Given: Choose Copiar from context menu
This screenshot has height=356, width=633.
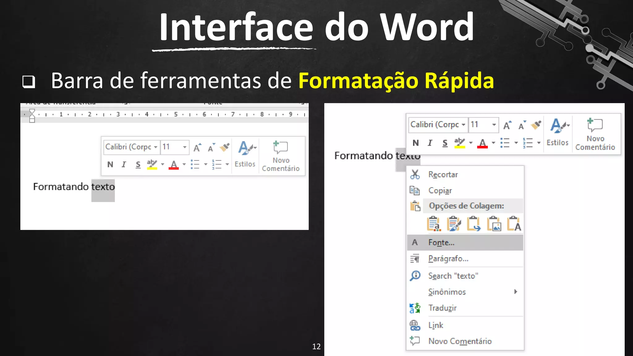Looking at the screenshot, I should coord(465,190).
